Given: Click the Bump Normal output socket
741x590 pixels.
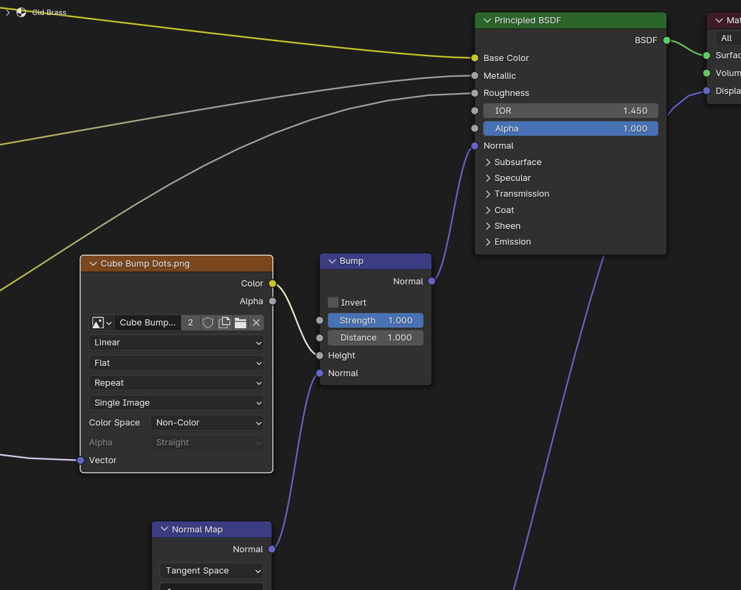Looking at the screenshot, I should (x=431, y=281).
